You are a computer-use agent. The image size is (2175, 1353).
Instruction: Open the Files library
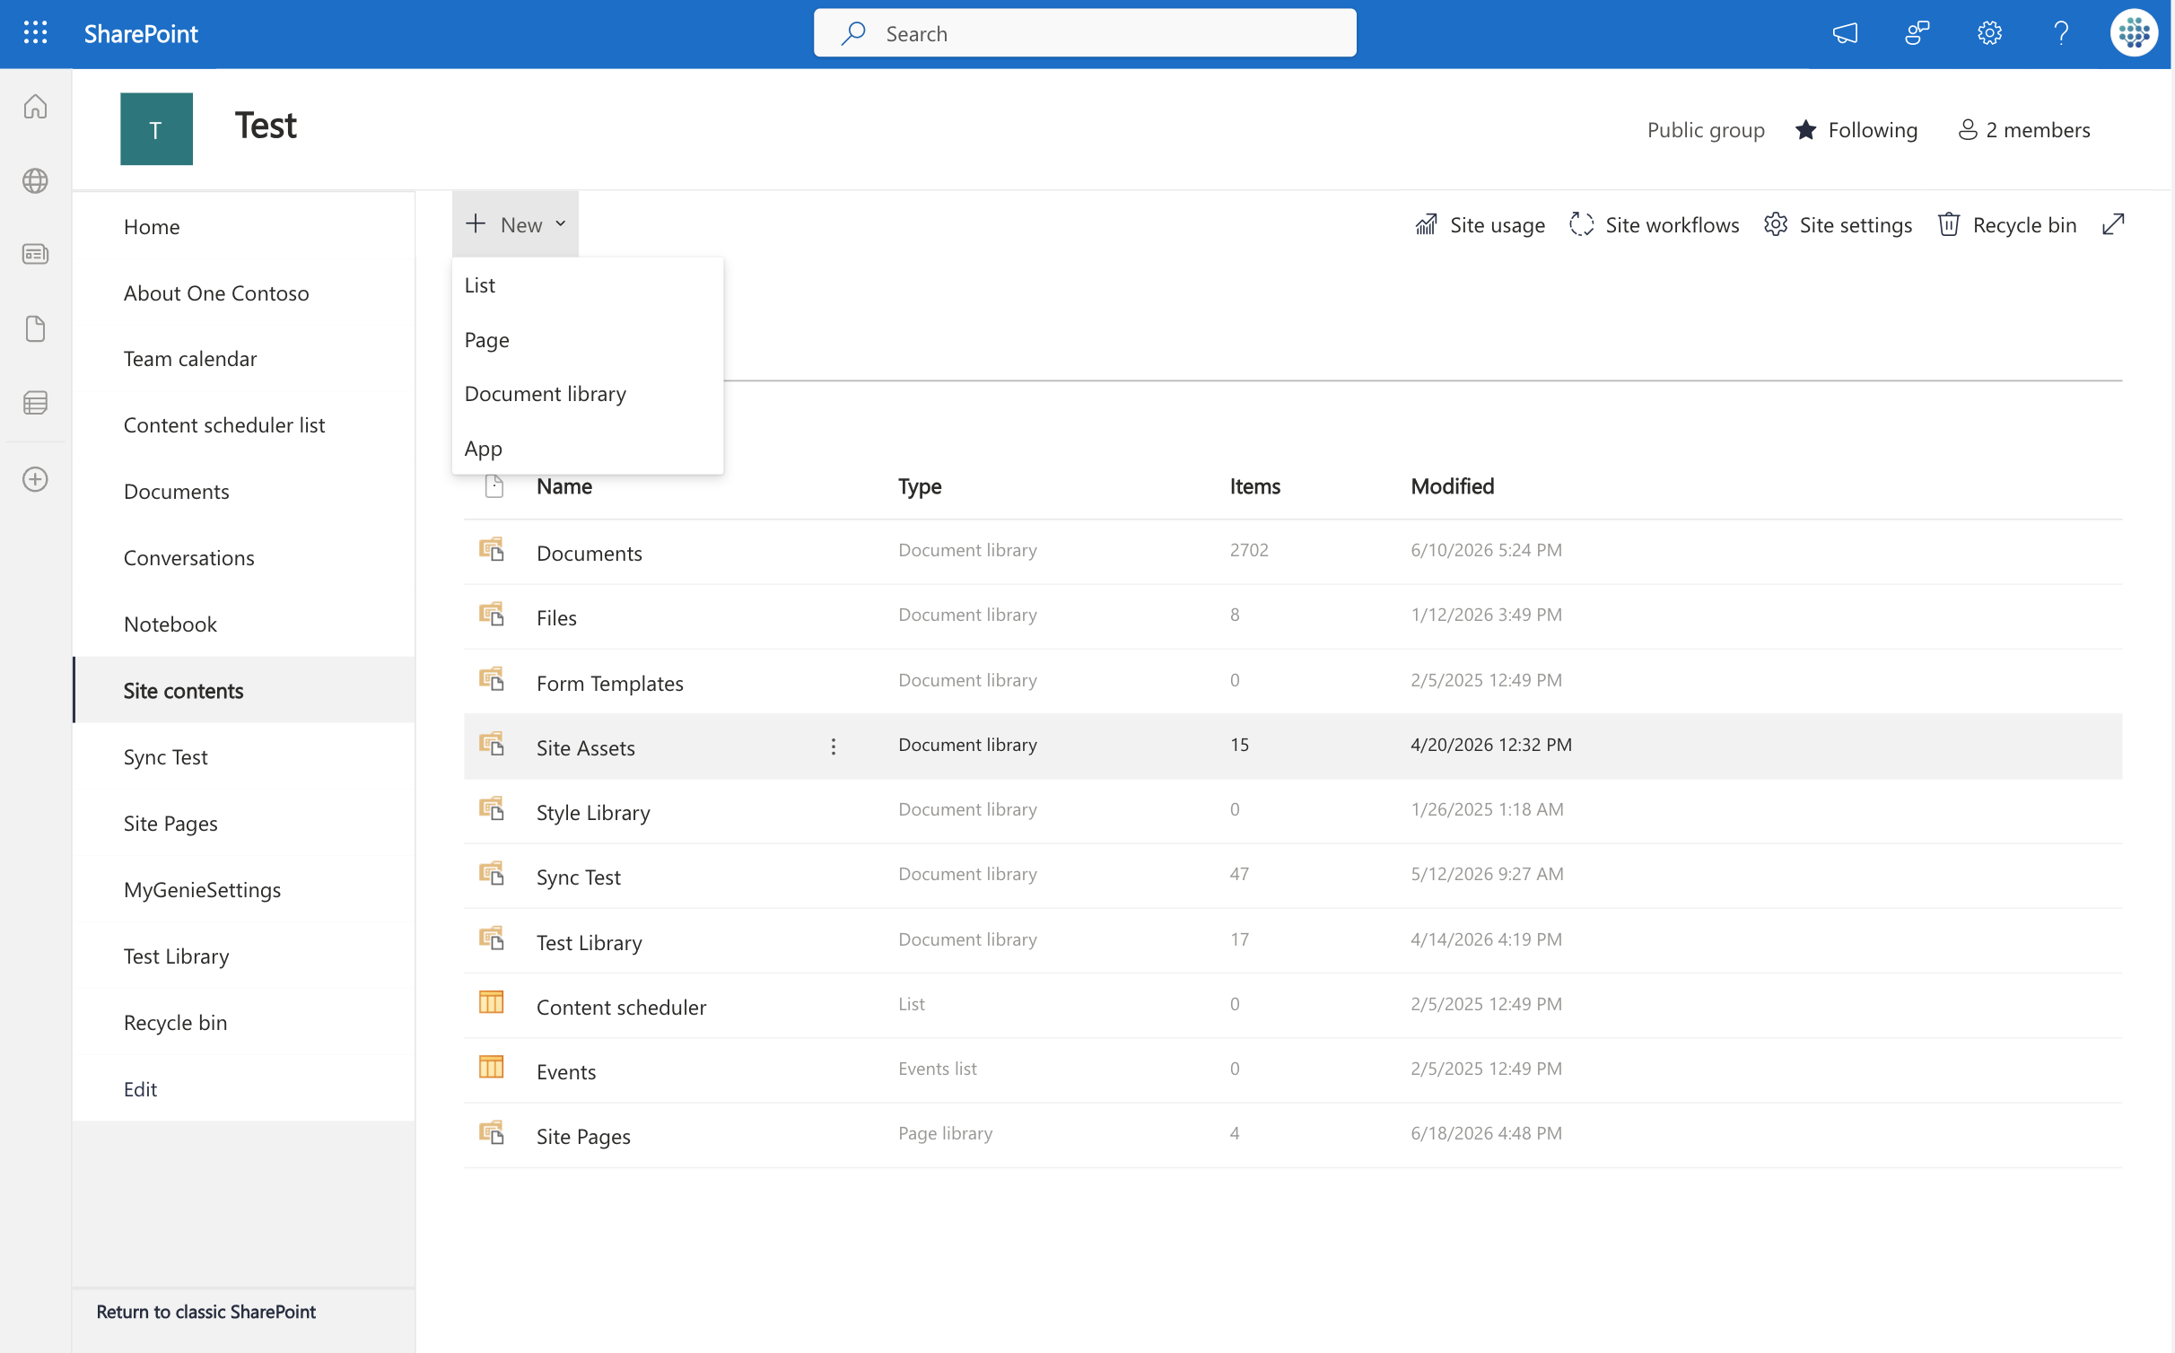pyautogui.click(x=556, y=618)
